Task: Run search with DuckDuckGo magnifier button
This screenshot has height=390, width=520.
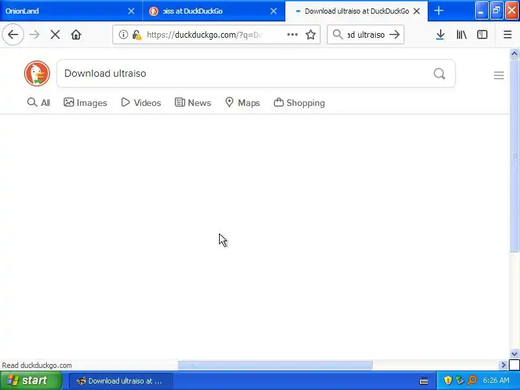Action: click(439, 73)
